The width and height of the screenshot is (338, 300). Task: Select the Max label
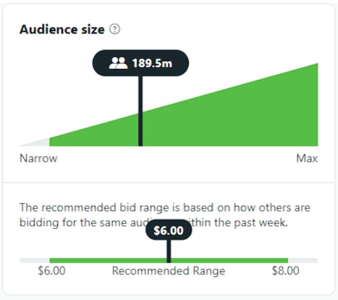tap(306, 158)
